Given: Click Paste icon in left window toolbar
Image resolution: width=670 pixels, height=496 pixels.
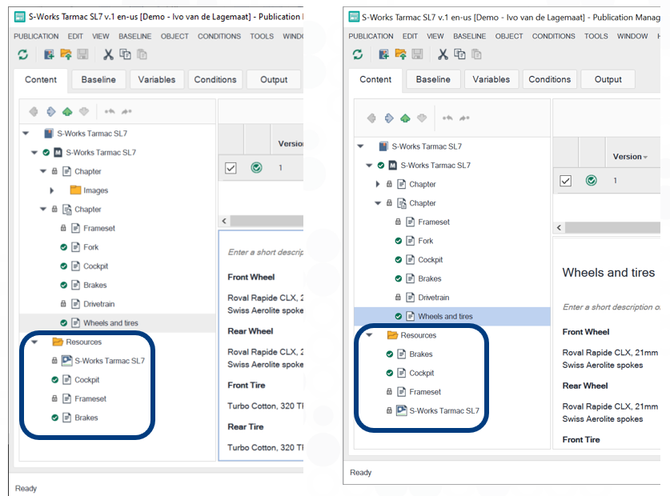Looking at the screenshot, I should [x=142, y=54].
